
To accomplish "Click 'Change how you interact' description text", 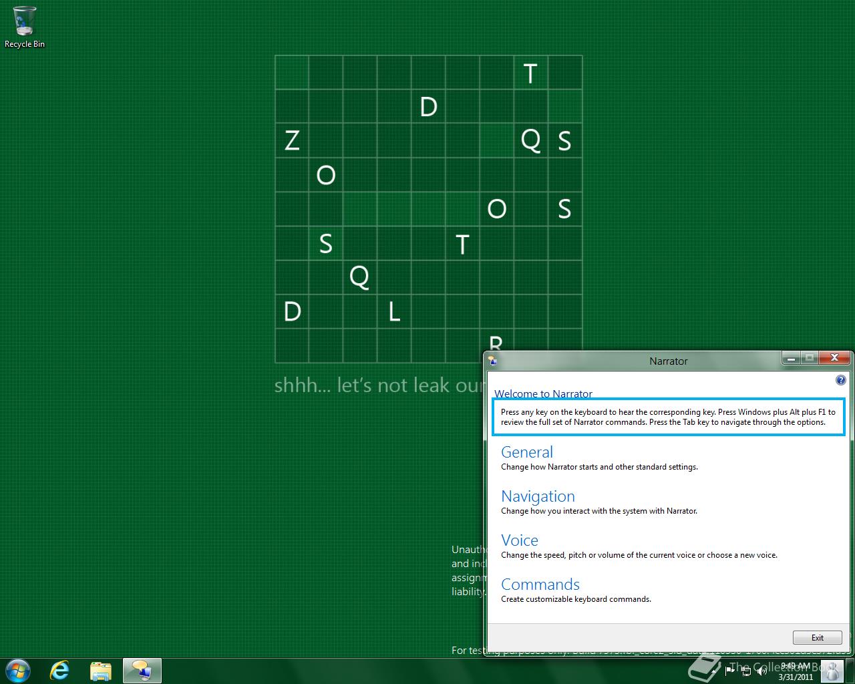I will (x=599, y=511).
